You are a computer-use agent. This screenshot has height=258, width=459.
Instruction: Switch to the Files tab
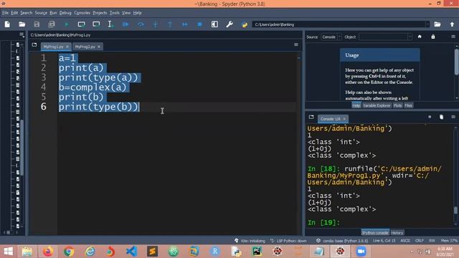tap(408, 105)
